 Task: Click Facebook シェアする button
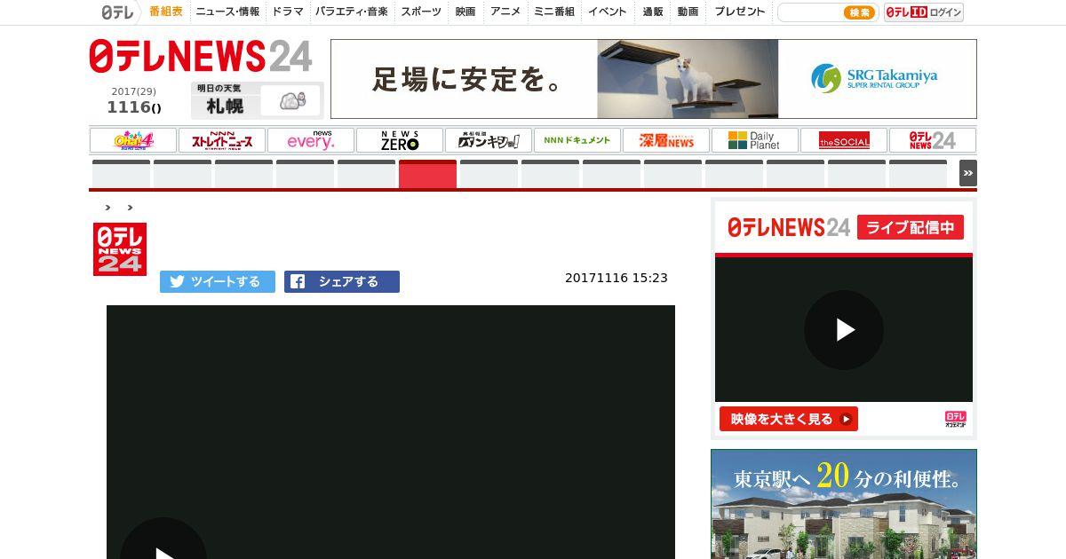tap(342, 281)
